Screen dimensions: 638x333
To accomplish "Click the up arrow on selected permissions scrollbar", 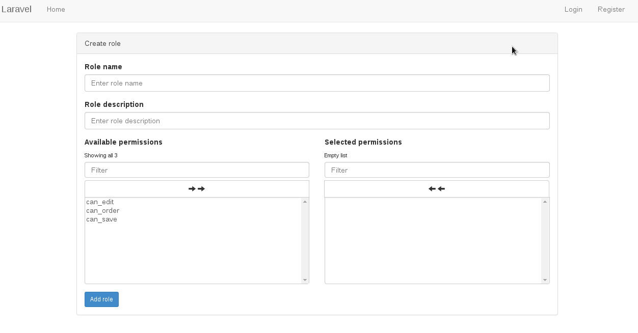I will pyautogui.click(x=545, y=201).
